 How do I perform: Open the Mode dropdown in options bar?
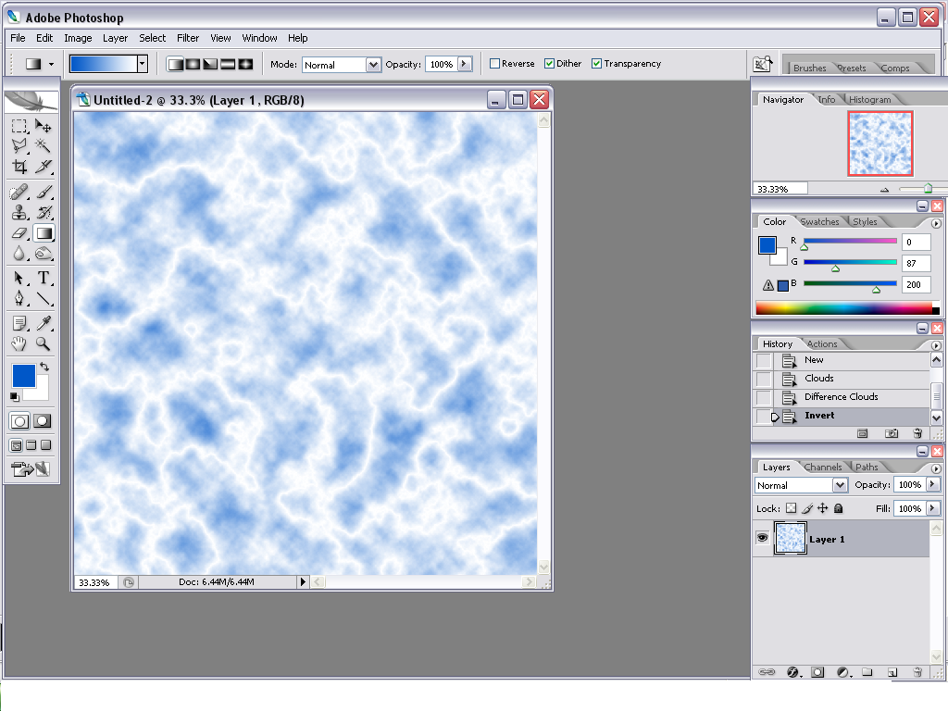pos(374,65)
